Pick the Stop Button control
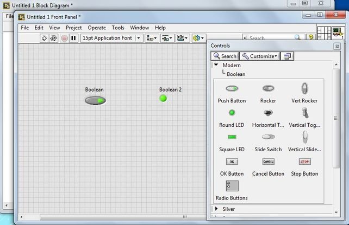Screen dimensions: 349x225 (304, 162)
